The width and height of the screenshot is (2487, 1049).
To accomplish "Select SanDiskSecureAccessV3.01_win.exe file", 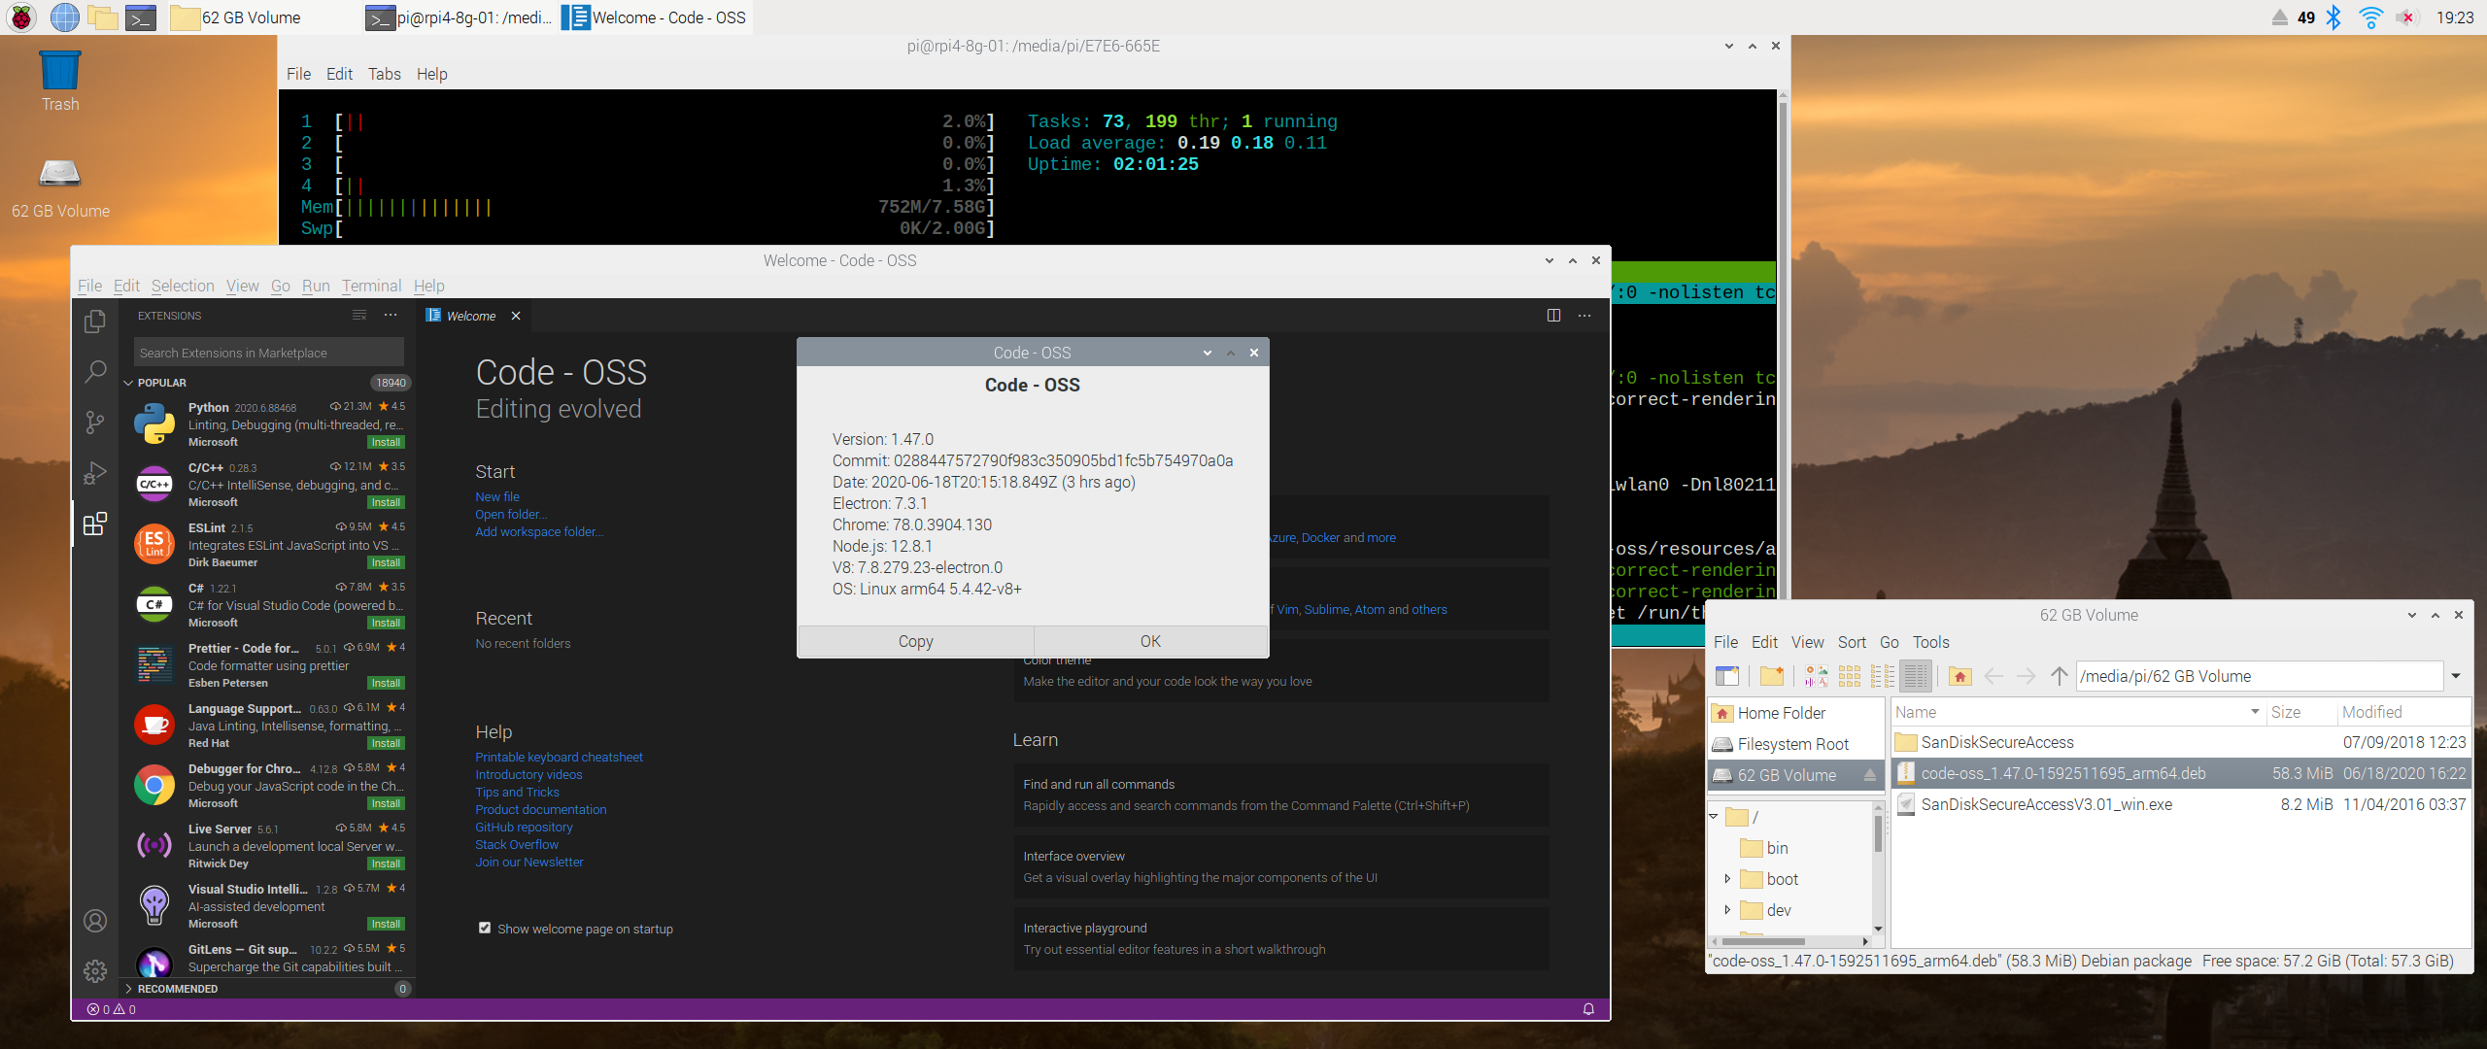I will 2181,804.
